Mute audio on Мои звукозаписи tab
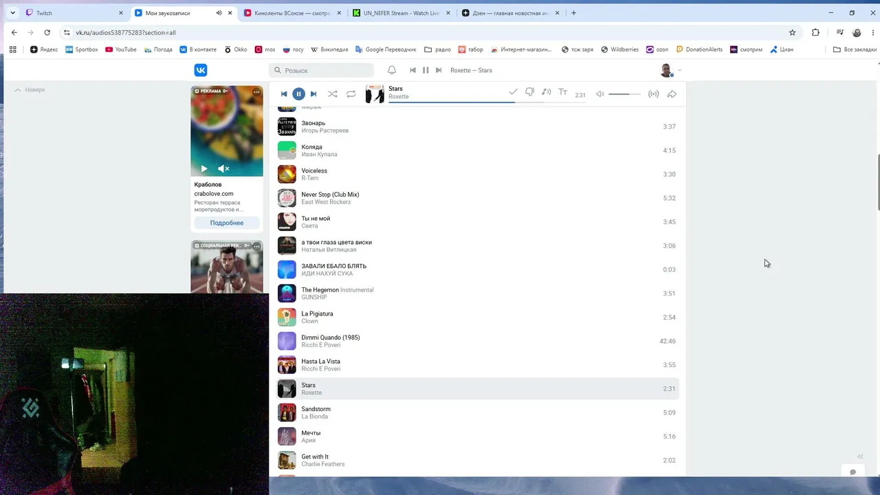 coord(219,13)
